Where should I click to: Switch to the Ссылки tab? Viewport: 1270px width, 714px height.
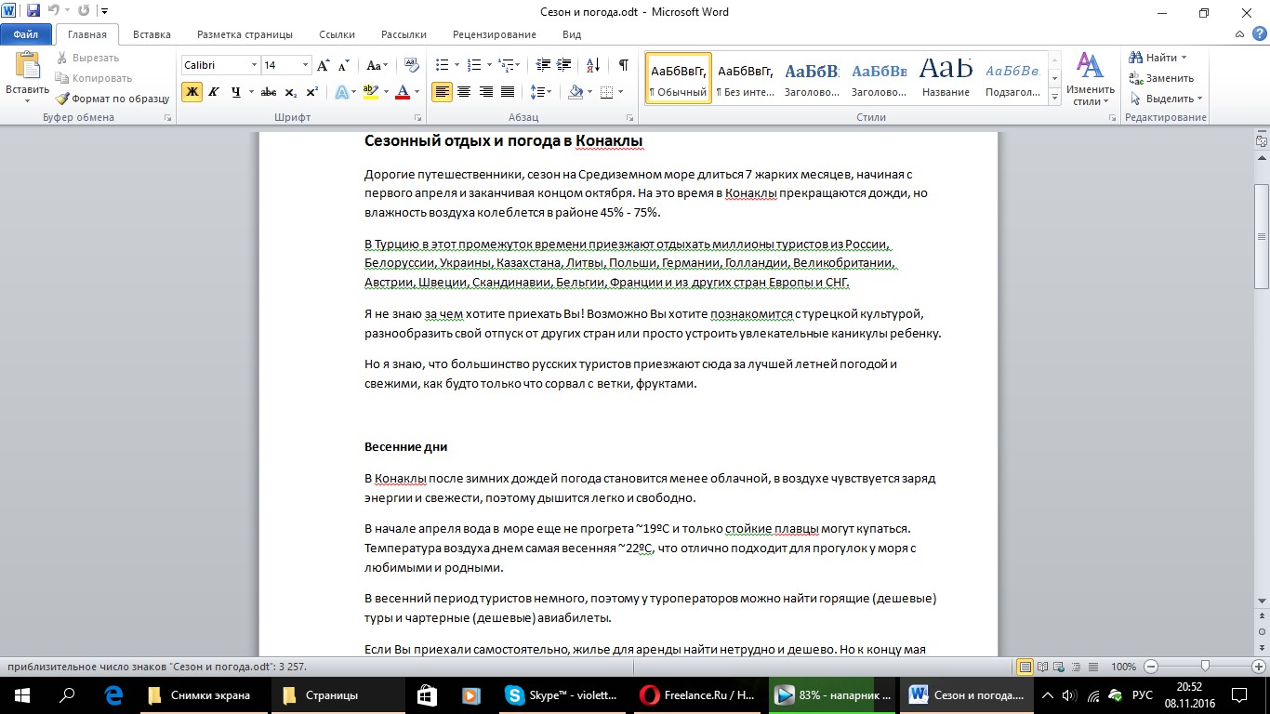coord(337,34)
